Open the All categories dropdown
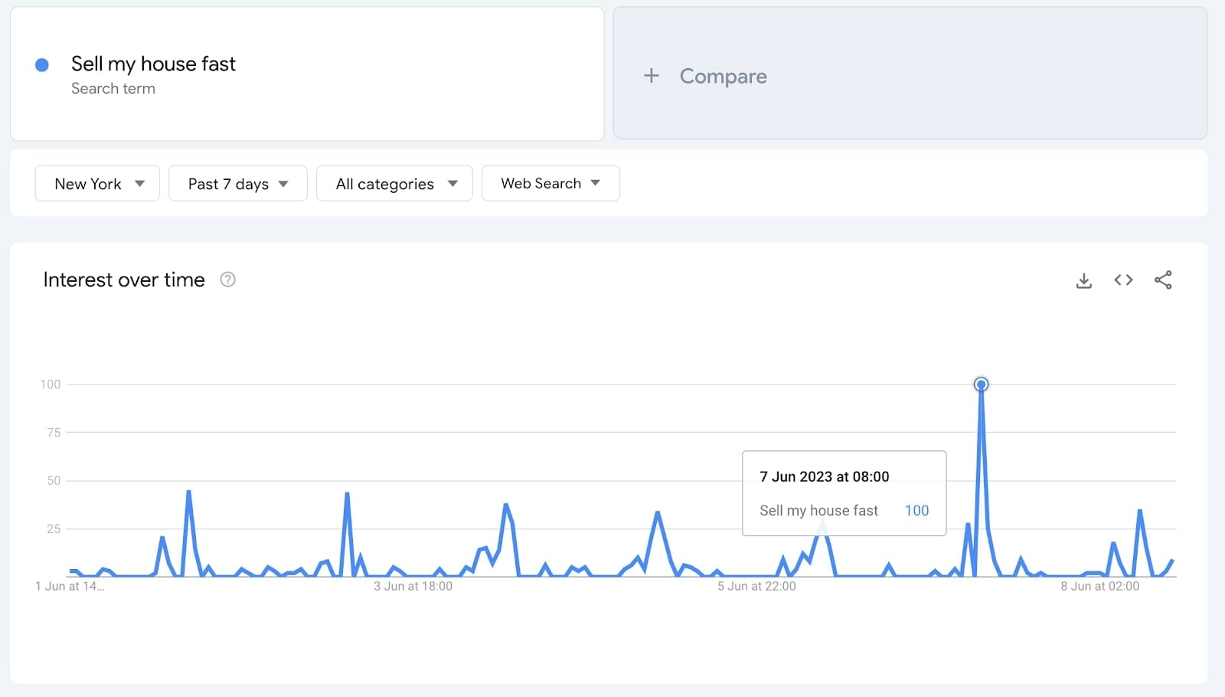The width and height of the screenshot is (1225, 697). pyautogui.click(x=394, y=184)
